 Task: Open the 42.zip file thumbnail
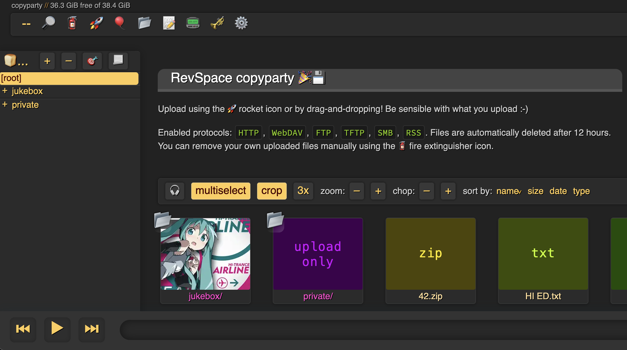pyautogui.click(x=430, y=254)
